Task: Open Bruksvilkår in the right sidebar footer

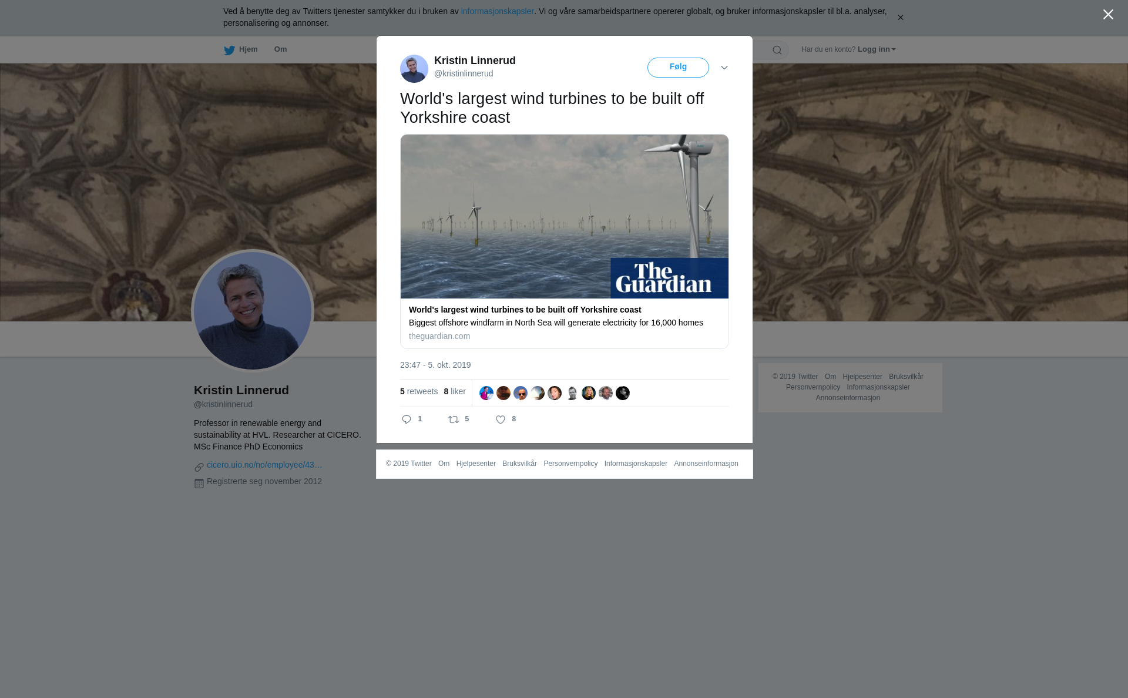Action: coord(906,377)
